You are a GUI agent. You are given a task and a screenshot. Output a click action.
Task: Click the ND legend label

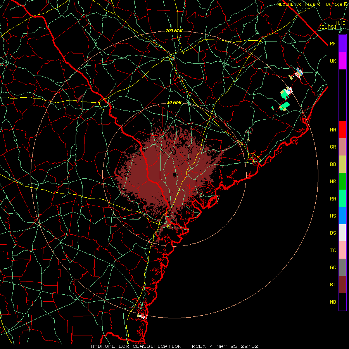[333, 302]
